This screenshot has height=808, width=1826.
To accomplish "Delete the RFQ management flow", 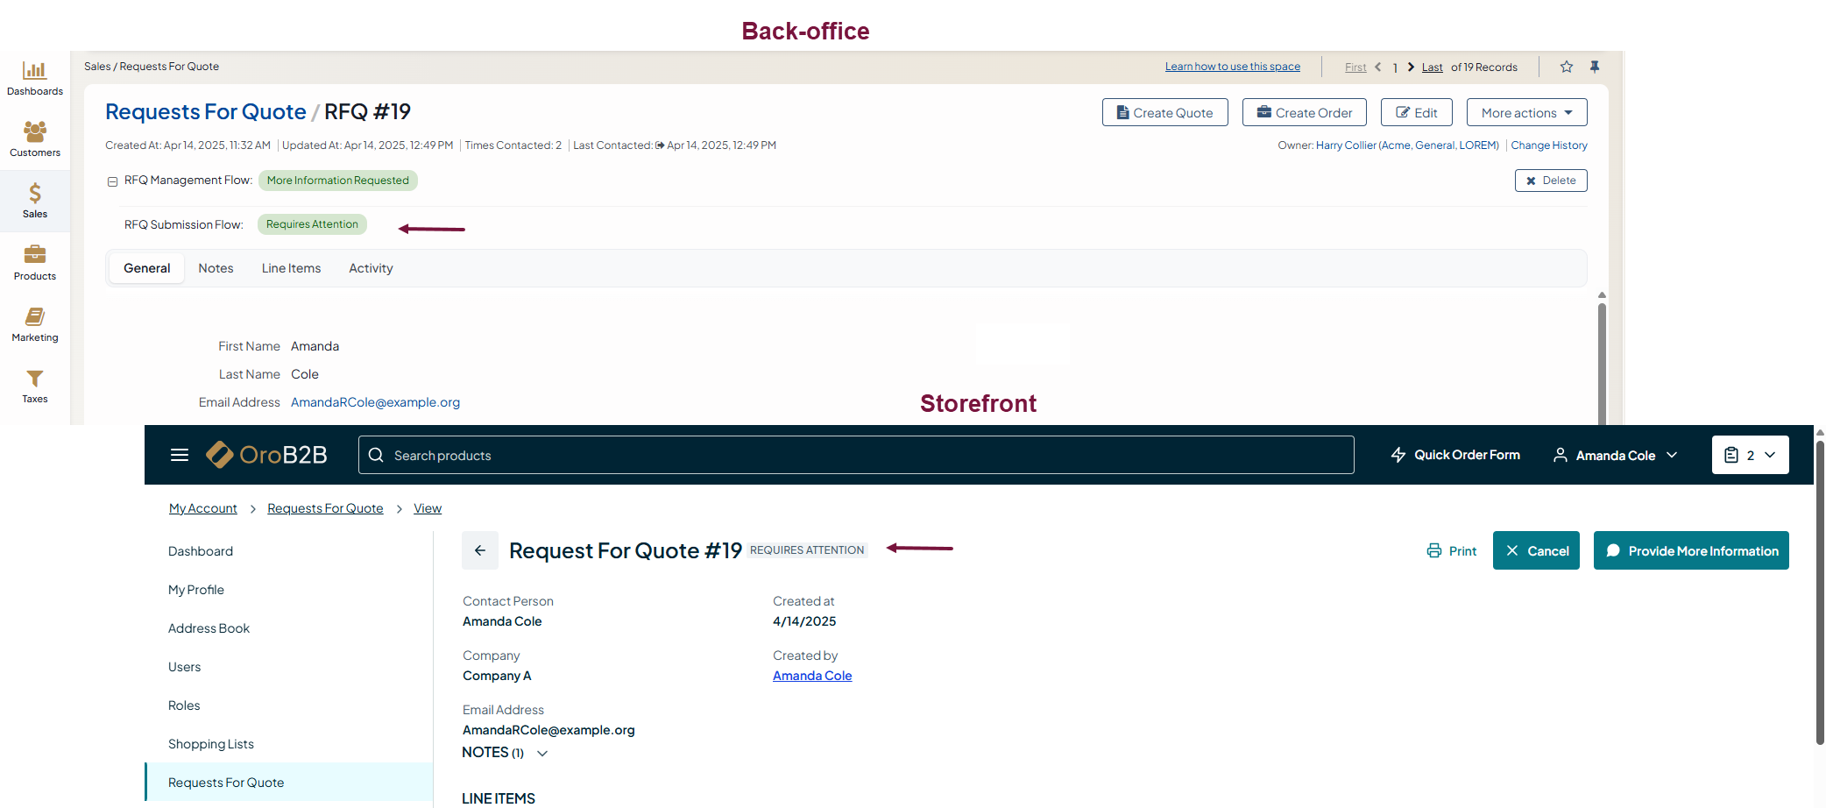I will click(x=1551, y=181).
